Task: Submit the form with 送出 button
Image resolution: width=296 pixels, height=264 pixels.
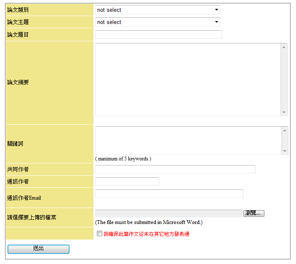Action: pyautogui.click(x=38, y=249)
